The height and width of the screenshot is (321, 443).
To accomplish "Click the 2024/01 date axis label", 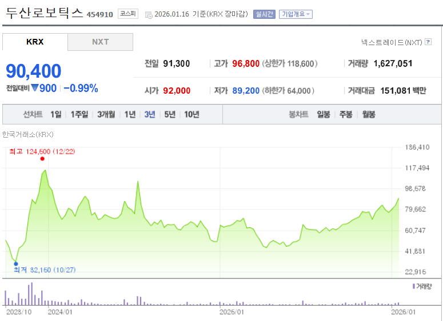I will (60, 312).
